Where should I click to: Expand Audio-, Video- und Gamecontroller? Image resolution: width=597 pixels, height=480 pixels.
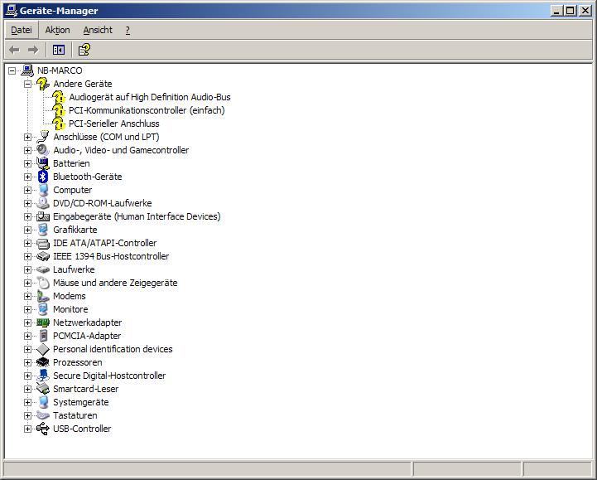pyautogui.click(x=27, y=150)
